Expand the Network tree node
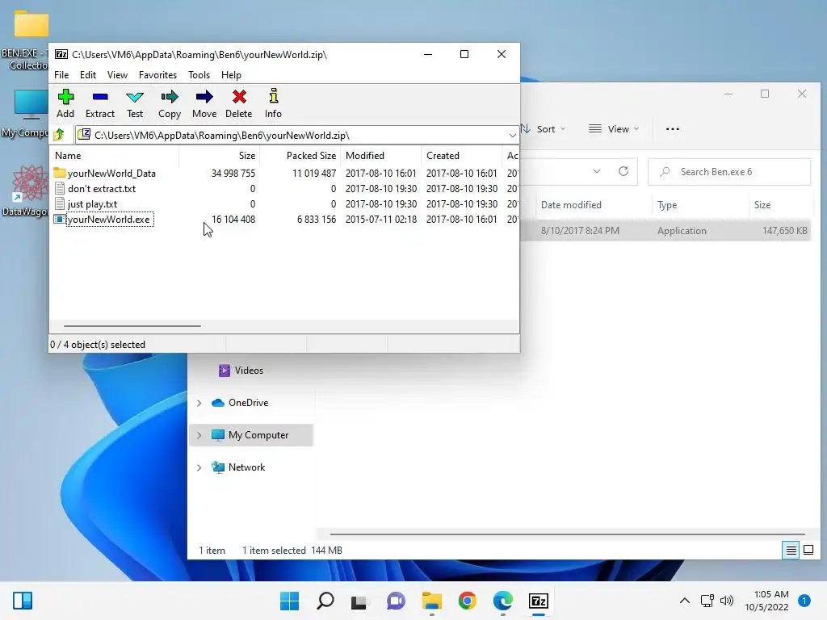 coord(199,467)
